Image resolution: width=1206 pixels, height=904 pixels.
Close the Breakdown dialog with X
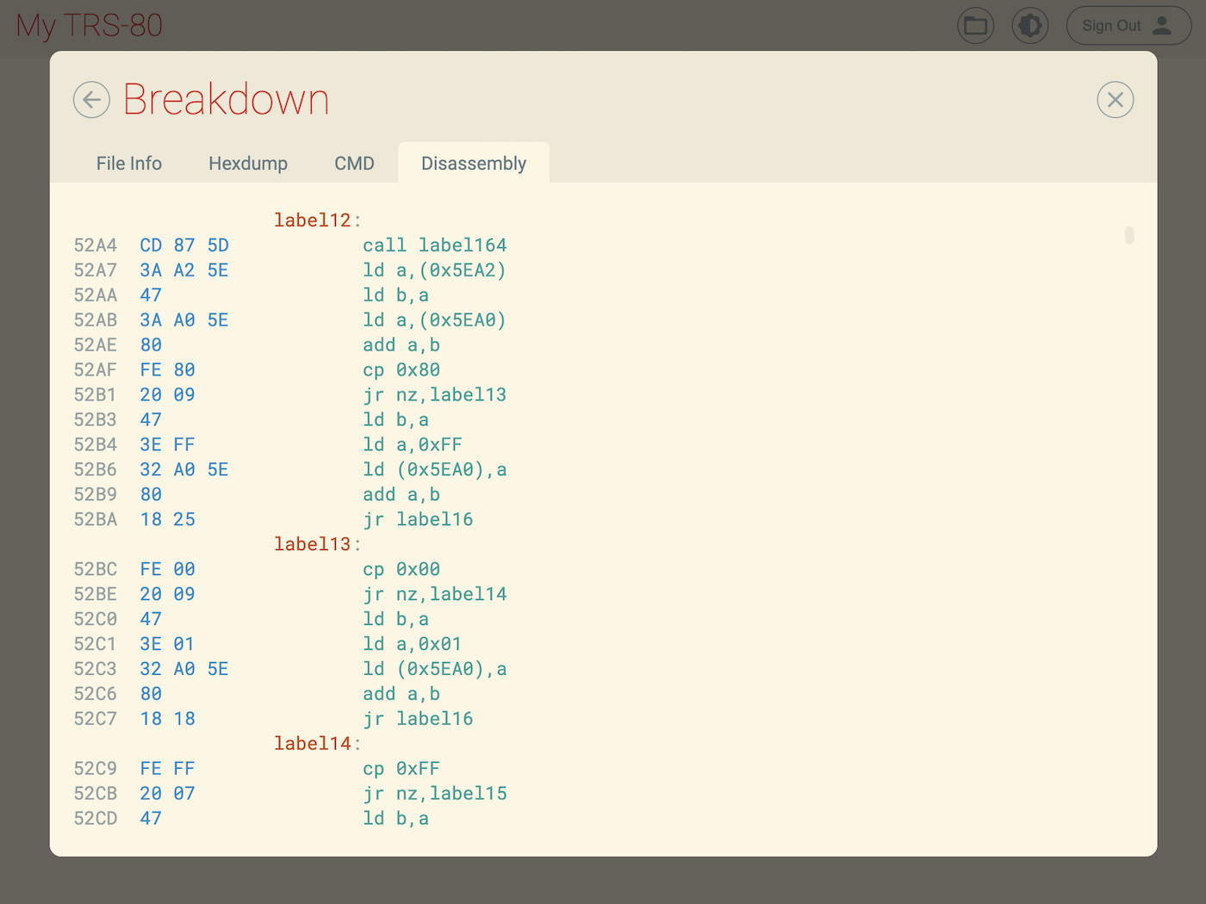click(1115, 100)
